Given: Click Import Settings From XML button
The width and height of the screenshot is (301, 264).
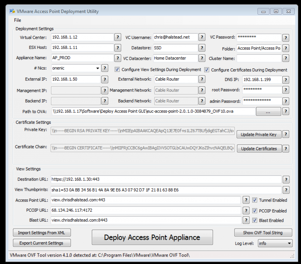Looking at the screenshot, I should click(x=42, y=233).
